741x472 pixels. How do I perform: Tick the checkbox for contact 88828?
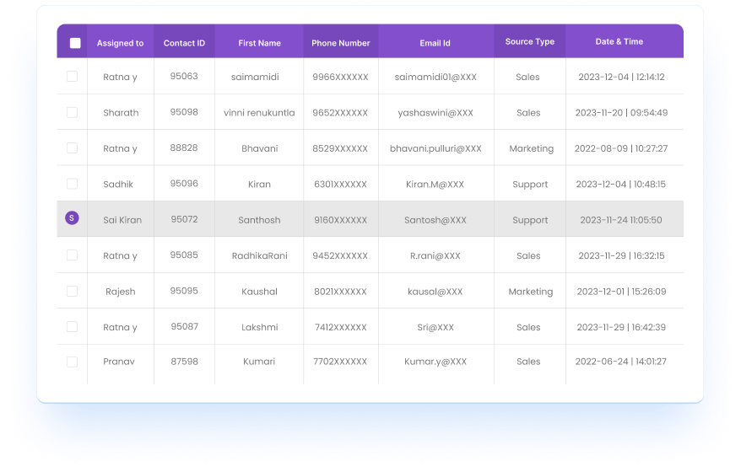72,148
